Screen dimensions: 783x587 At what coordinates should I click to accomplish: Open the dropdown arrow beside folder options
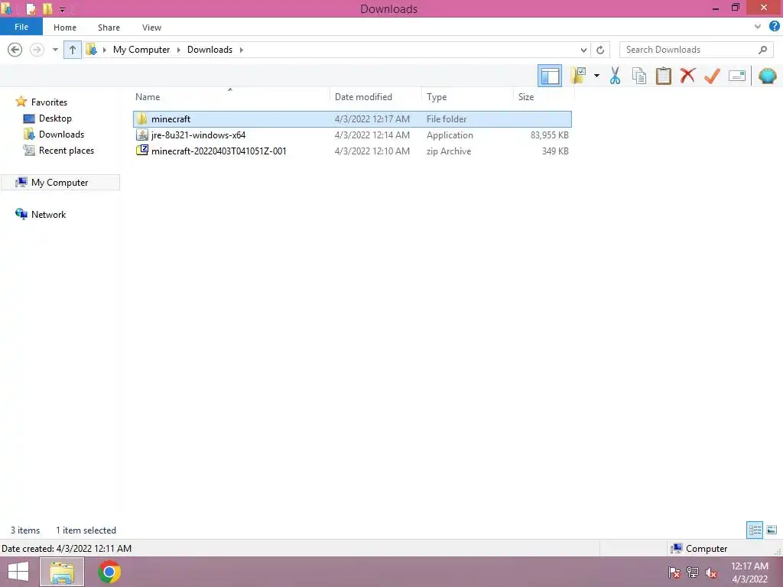click(596, 76)
